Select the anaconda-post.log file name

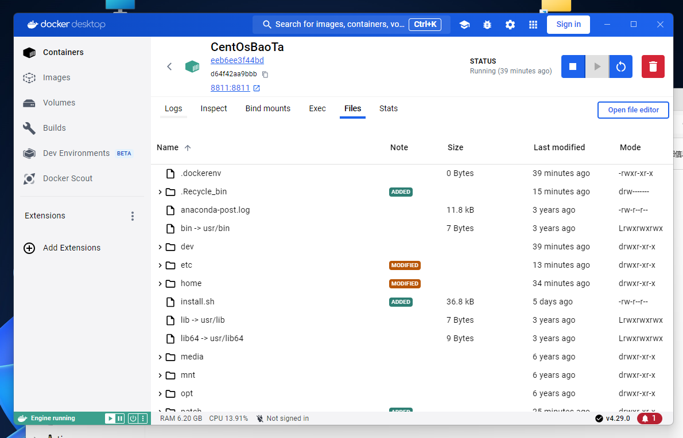tap(215, 210)
